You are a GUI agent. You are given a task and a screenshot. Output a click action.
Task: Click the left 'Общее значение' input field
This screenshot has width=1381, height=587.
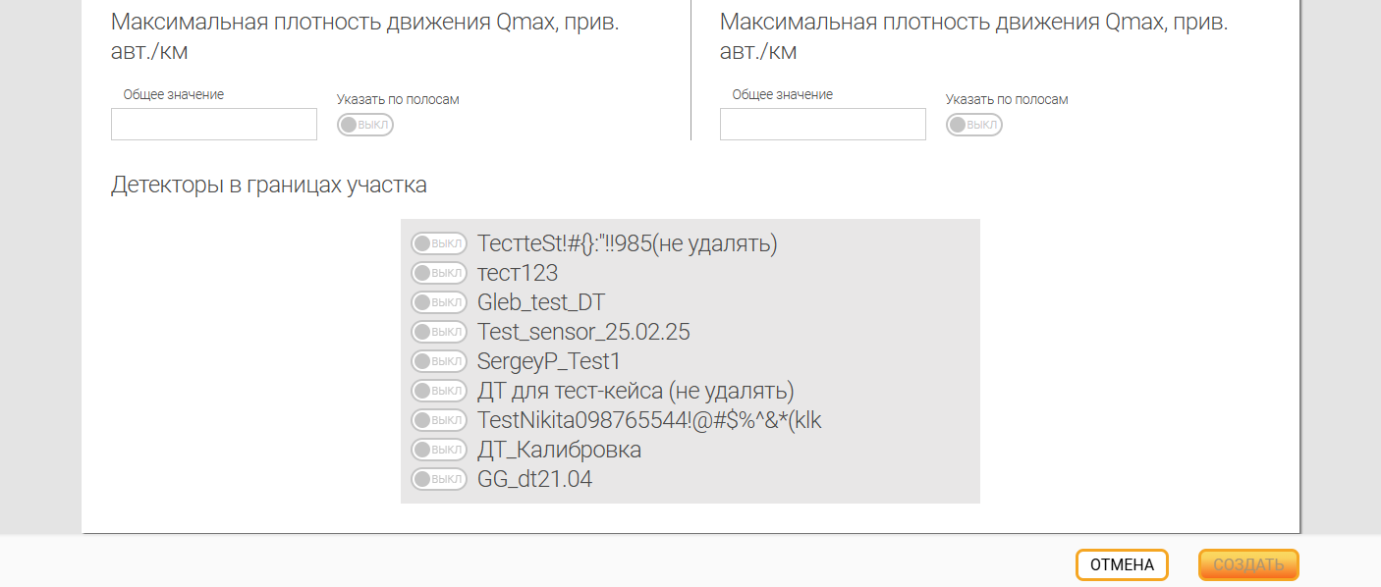click(x=214, y=125)
